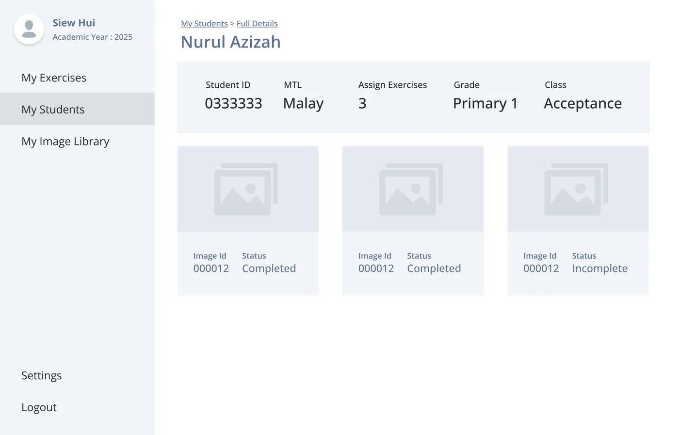
Task: Click the Incomplete status text
Action: click(600, 268)
